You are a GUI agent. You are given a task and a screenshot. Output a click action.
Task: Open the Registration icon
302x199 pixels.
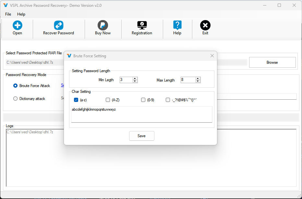[142, 25]
